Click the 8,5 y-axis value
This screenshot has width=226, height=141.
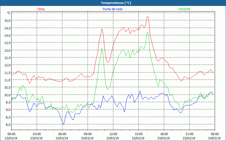8,117
